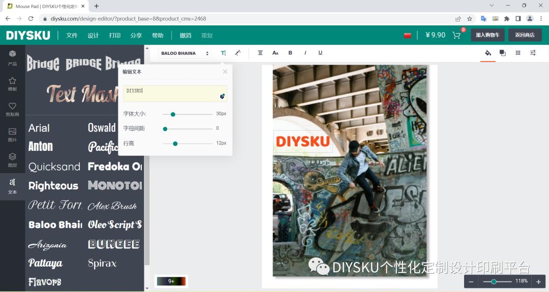Open the images panel in sidebar
Screen dimensions: 549x292
click(12, 135)
